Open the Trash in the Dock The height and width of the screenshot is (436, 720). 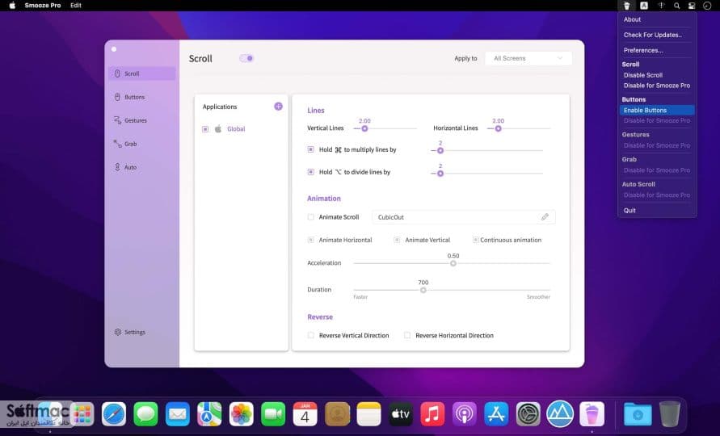click(670, 414)
